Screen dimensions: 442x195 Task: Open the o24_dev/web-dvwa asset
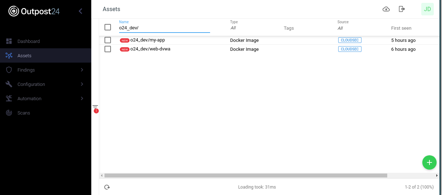(x=150, y=49)
